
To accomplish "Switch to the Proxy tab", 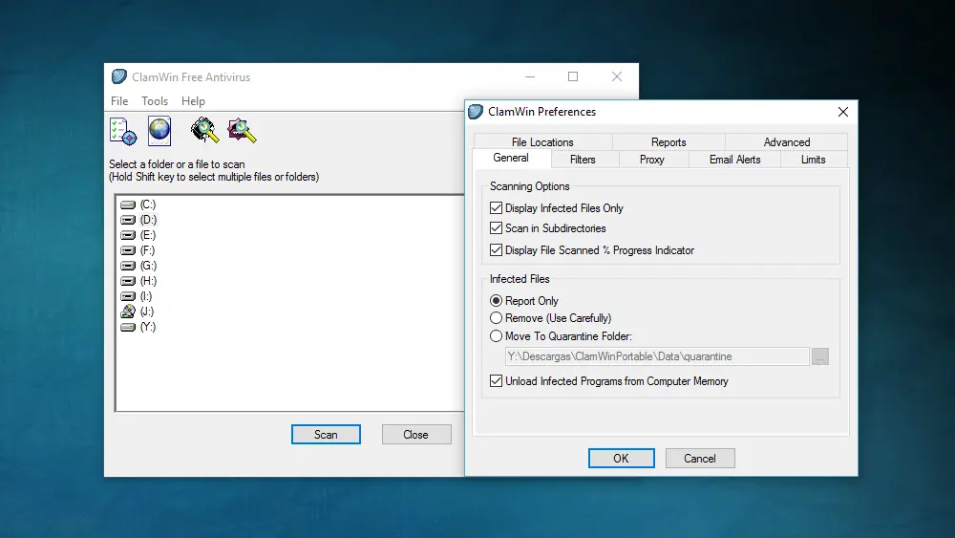I will coord(652,159).
